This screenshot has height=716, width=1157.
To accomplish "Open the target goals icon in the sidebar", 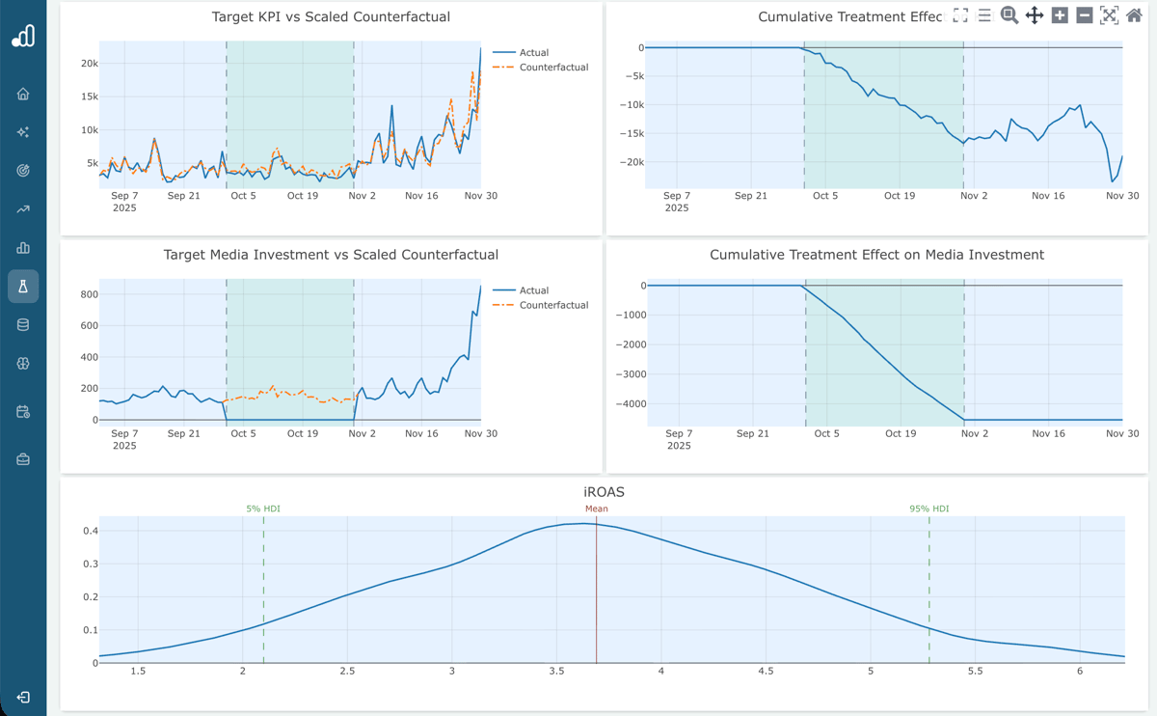I will tap(23, 171).
